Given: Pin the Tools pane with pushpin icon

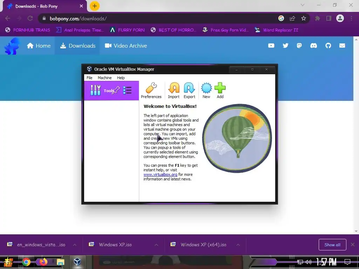Looking at the screenshot, I should point(116,90).
